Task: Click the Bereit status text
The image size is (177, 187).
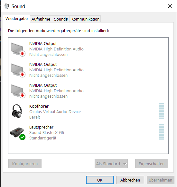Action: click(35, 117)
